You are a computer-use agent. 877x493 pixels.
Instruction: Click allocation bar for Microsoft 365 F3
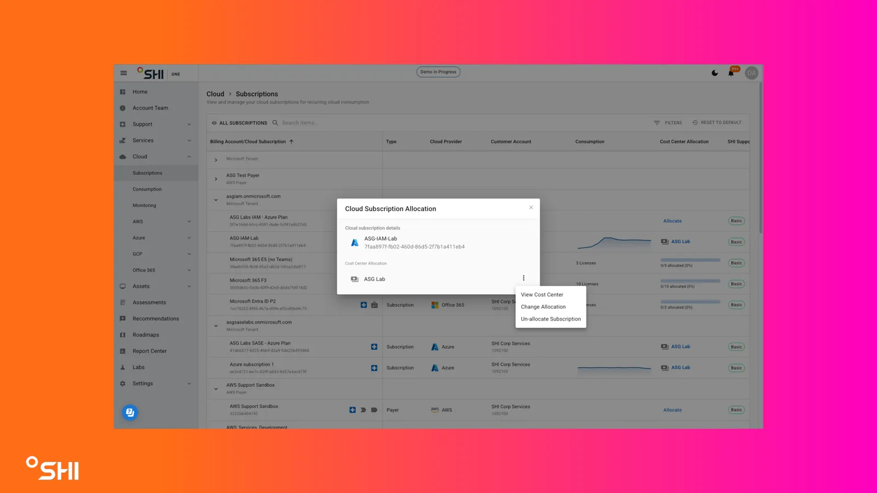[x=690, y=281]
